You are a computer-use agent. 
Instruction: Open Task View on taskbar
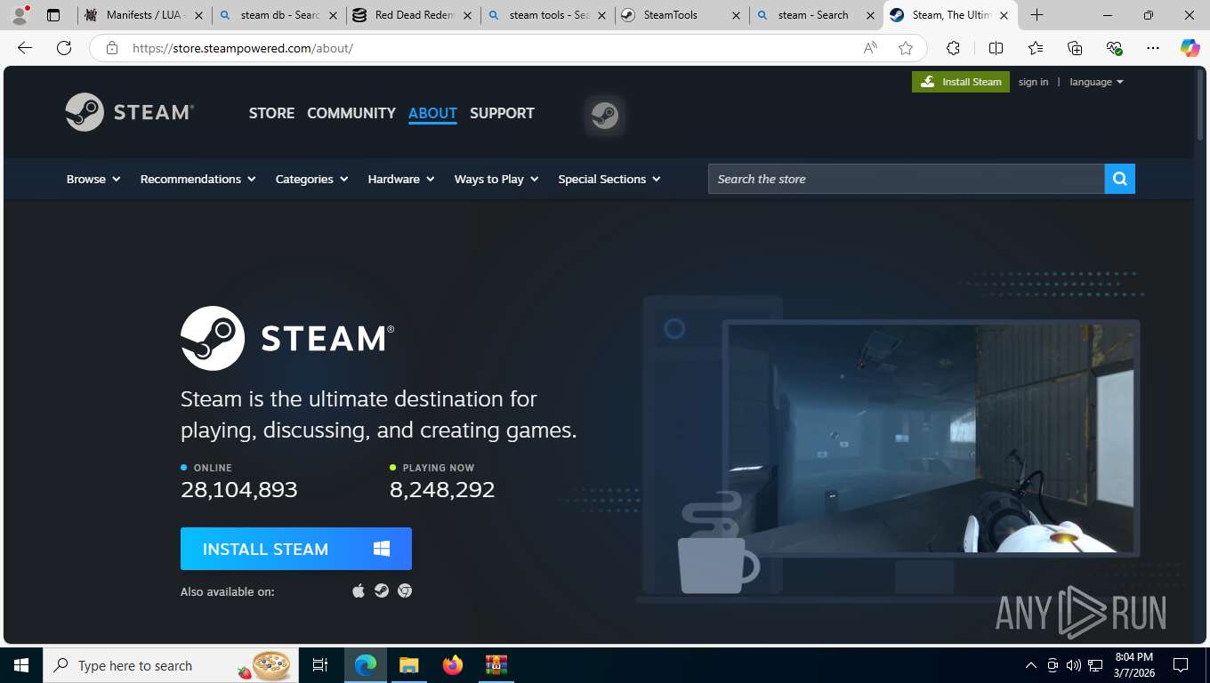point(320,665)
